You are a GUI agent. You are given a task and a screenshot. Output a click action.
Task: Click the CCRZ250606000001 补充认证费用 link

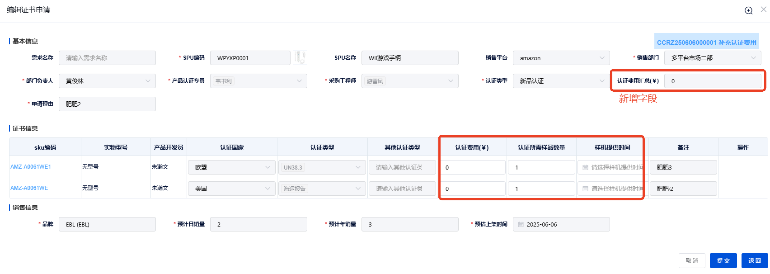tap(706, 43)
